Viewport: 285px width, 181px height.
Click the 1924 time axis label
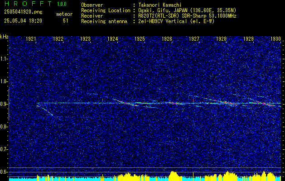click(x=112, y=38)
